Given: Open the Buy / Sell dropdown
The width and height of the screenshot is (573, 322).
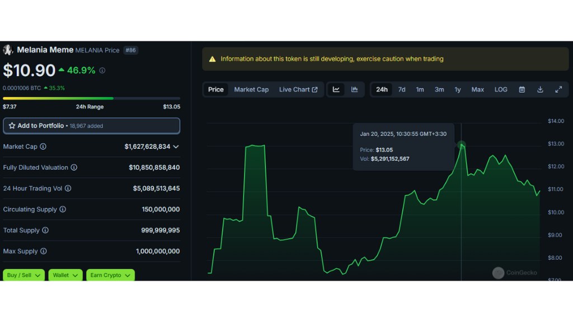Looking at the screenshot, I should 24,275.
